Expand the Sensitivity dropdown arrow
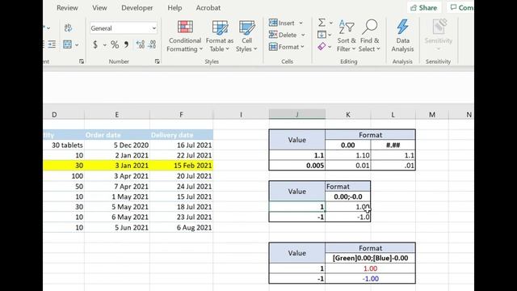 click(x=438, y=49)
